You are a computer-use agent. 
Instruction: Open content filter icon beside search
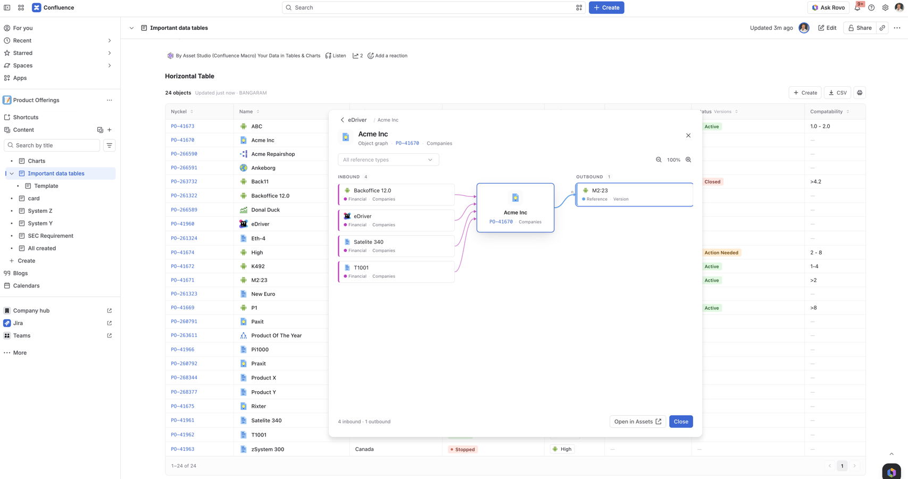click(x=109, y=145)
